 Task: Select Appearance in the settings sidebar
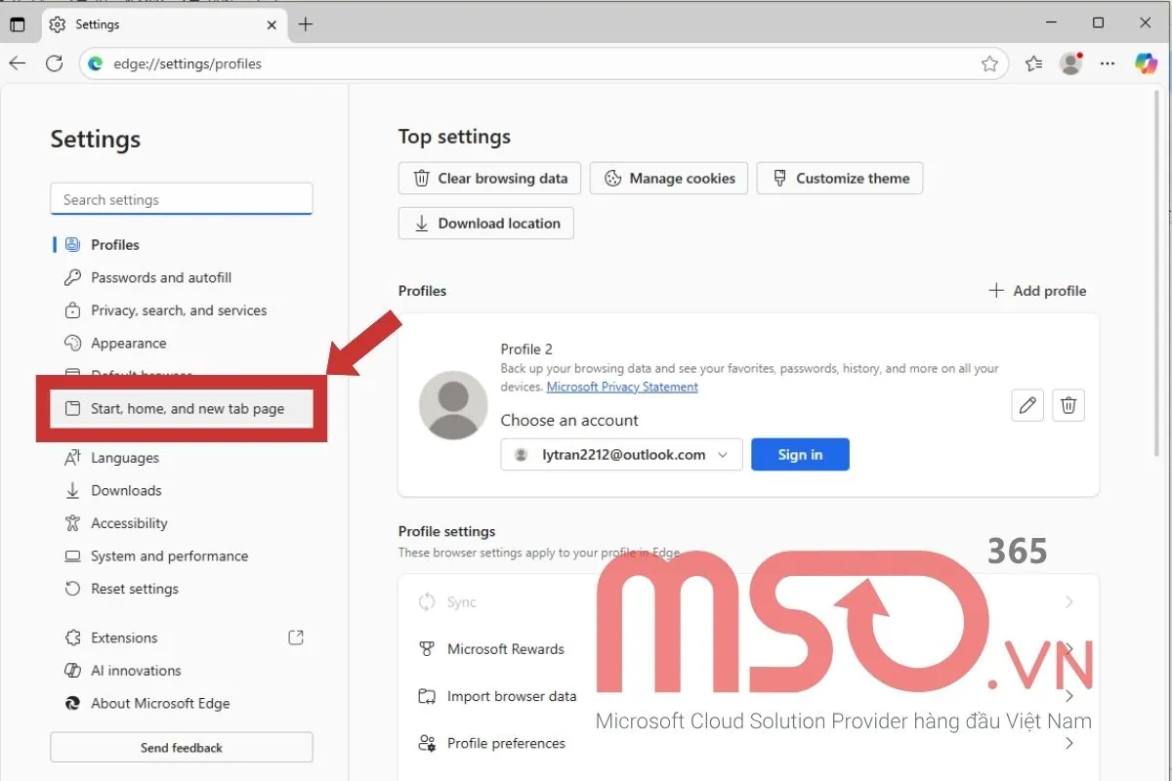[x=128, y=343]
